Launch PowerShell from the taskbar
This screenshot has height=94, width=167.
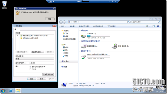click(x=11, y=91)
